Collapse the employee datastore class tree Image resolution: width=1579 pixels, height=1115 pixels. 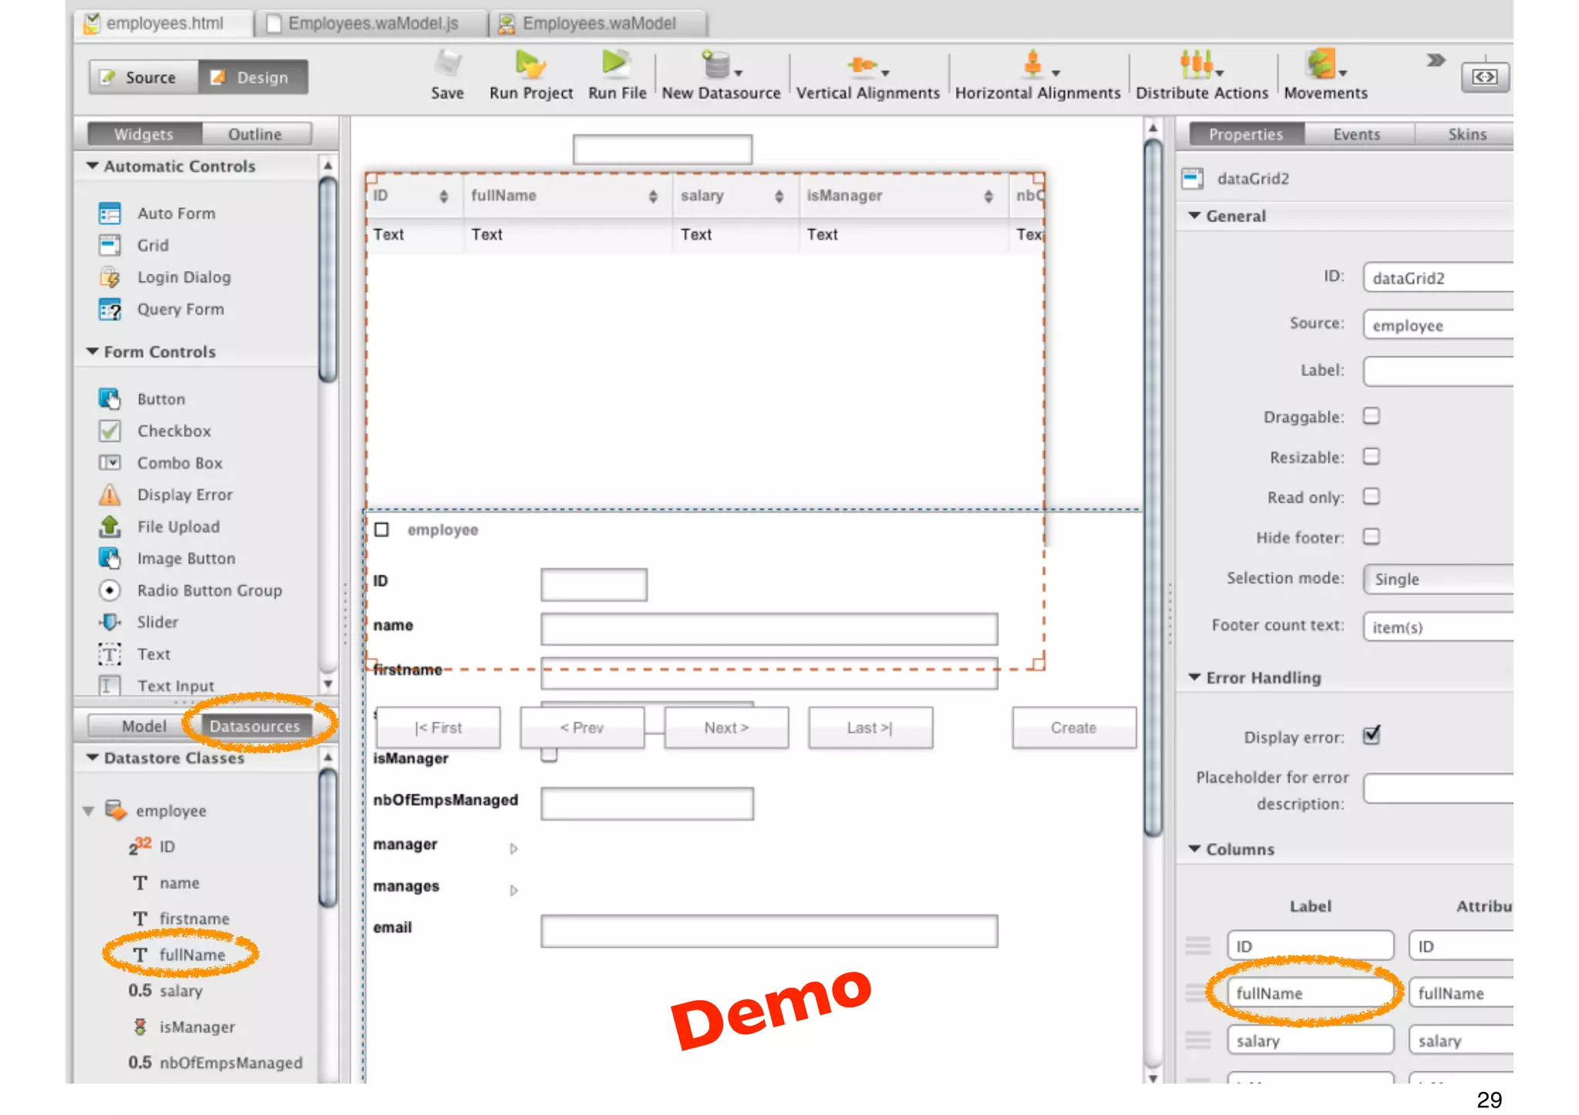click(89, 811)
